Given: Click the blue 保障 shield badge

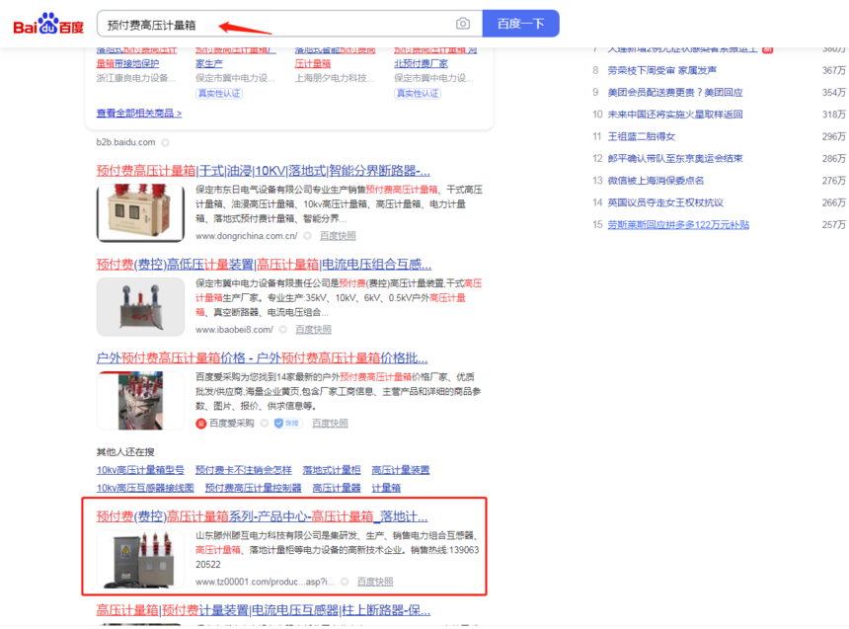Looking at the screenshot, I should pos(287,424).
